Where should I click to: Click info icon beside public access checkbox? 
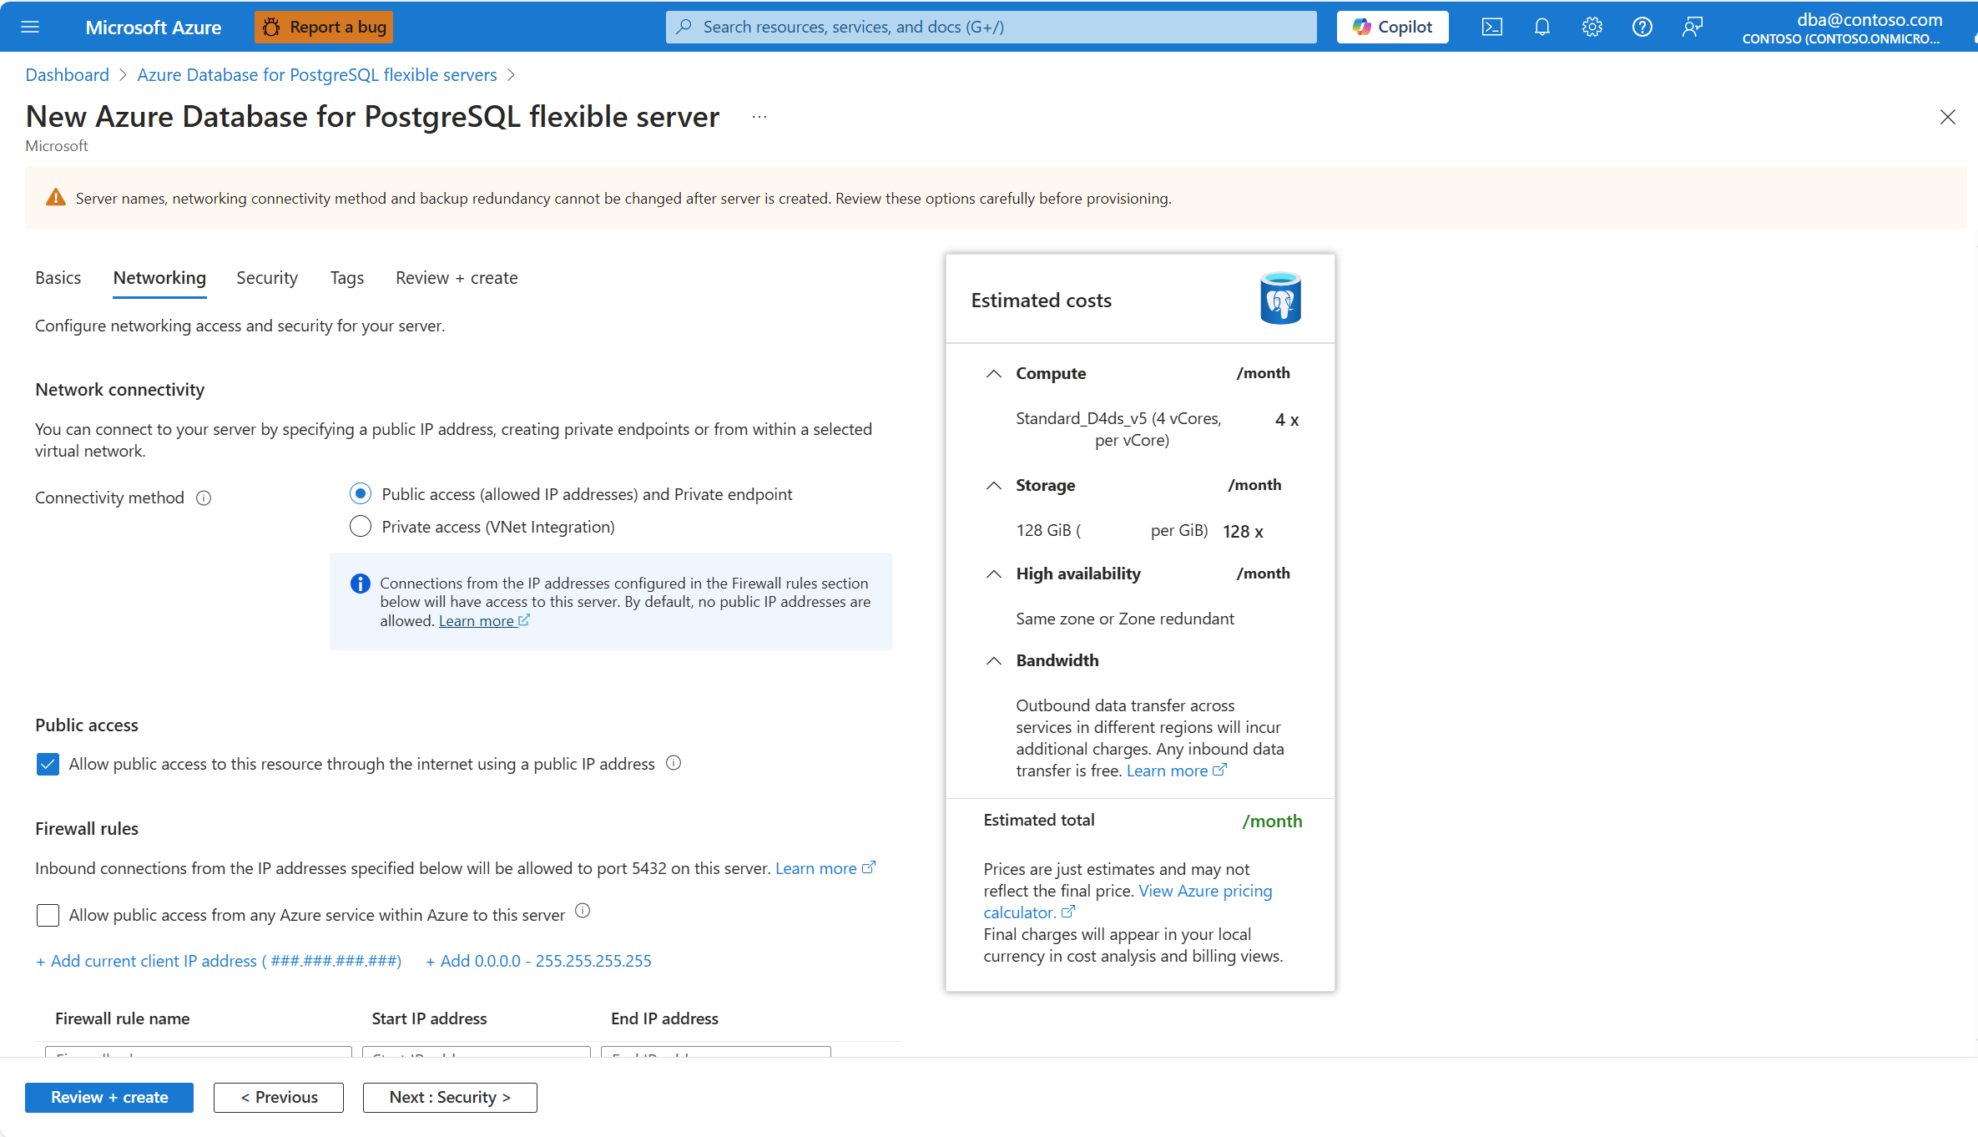coord(674,763)
